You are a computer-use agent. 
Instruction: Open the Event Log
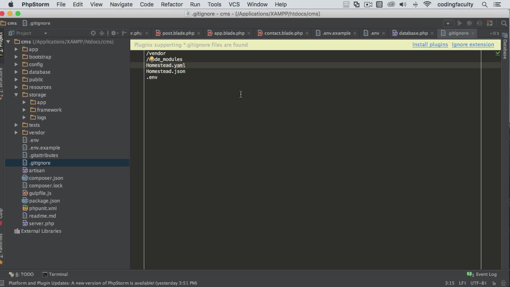[x=483, y=274]
